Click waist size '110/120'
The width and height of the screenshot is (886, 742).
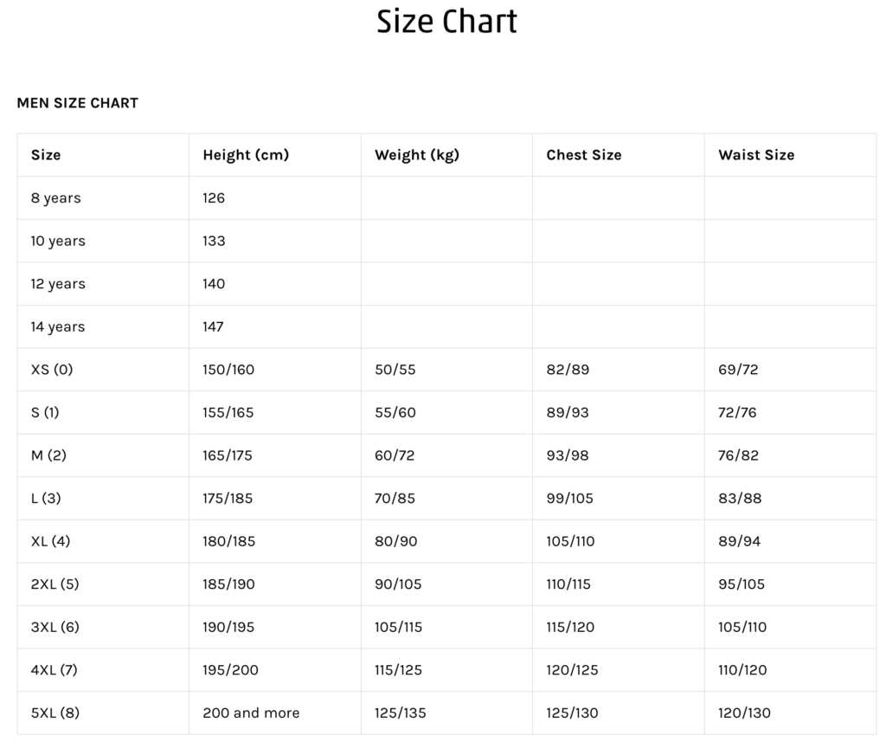(742, 671)
